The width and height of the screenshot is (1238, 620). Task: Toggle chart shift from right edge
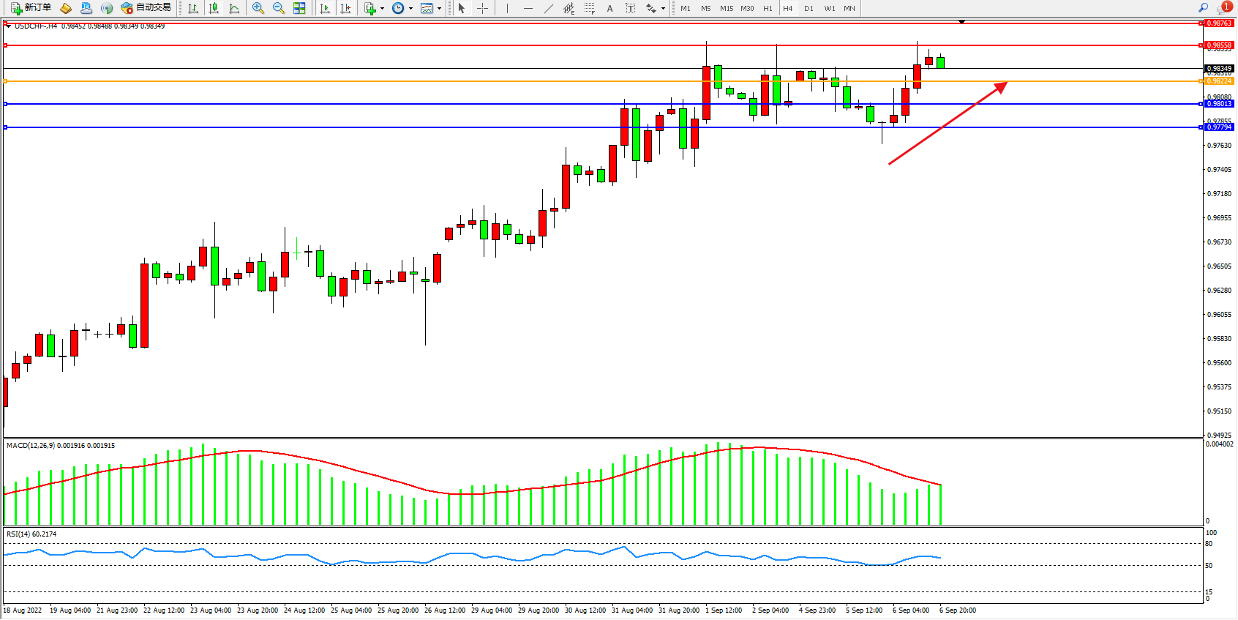(345, 8)
